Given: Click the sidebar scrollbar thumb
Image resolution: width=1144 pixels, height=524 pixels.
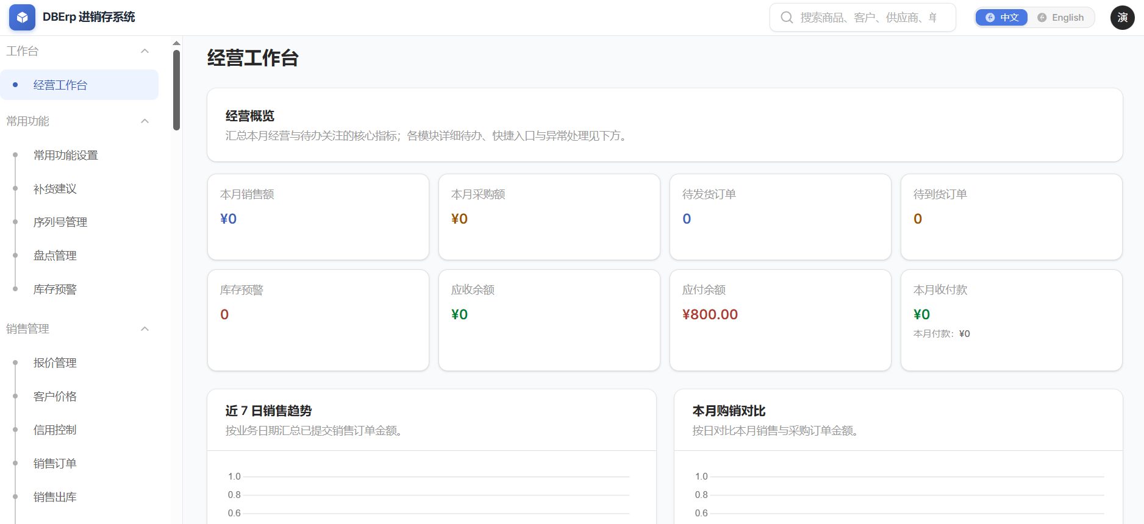Looking at the screenshot, I should (176, 90).
